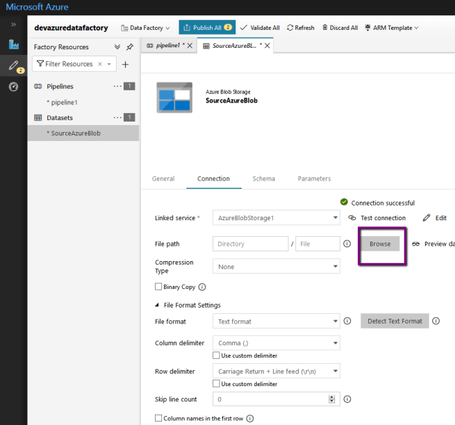
Task: Switch to the Parameters tab
Action: pos(314,178)
